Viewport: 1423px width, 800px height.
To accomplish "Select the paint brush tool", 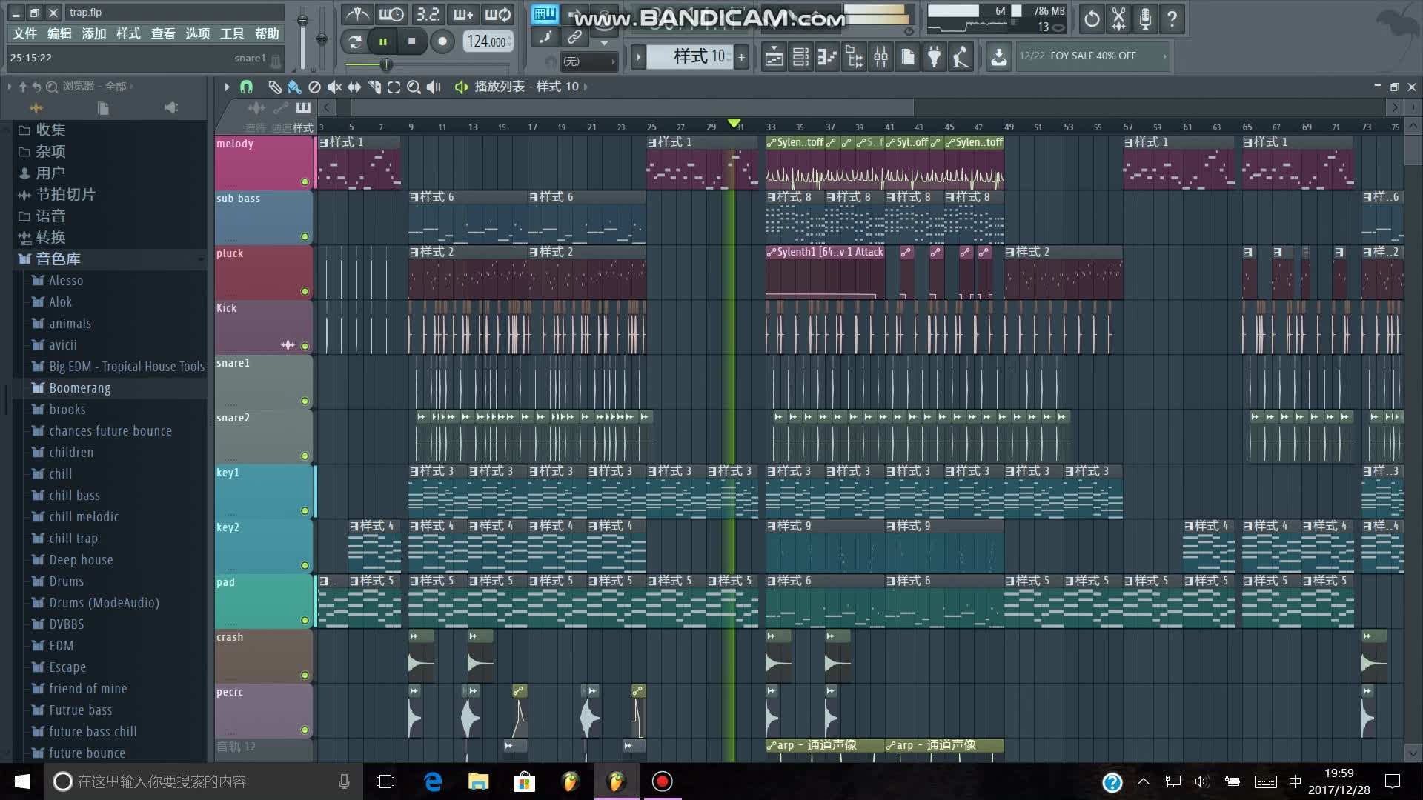I will [x=294, y=87].
